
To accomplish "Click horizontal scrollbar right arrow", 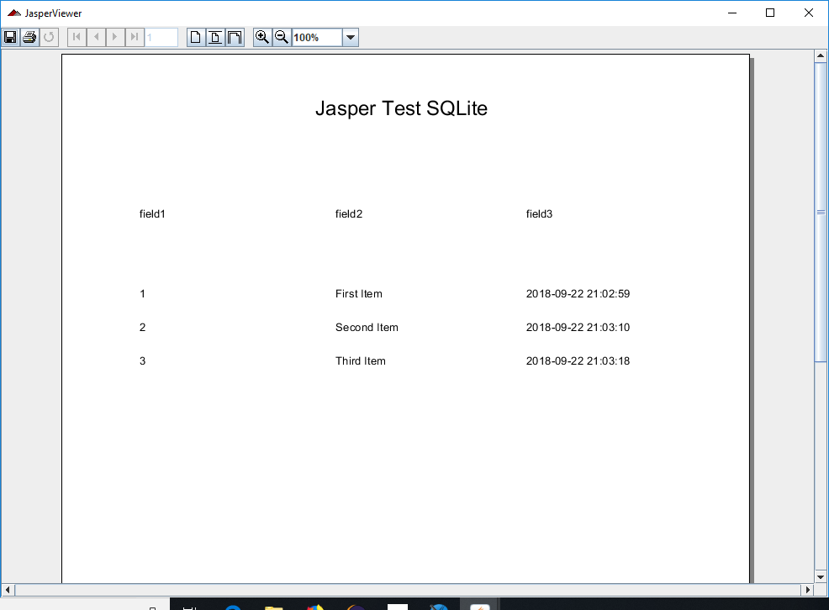I will (807, 589).
